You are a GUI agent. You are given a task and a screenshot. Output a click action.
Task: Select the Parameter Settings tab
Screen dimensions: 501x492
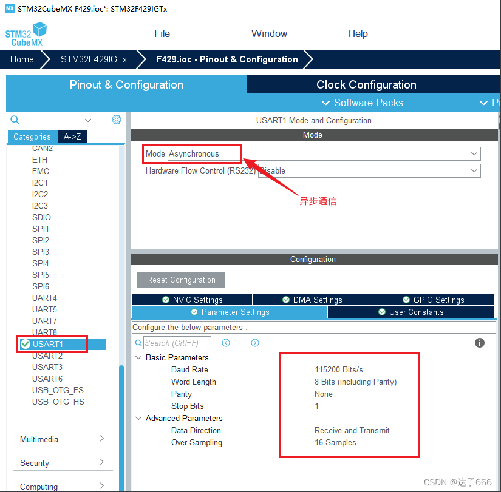tap(230, 312)
